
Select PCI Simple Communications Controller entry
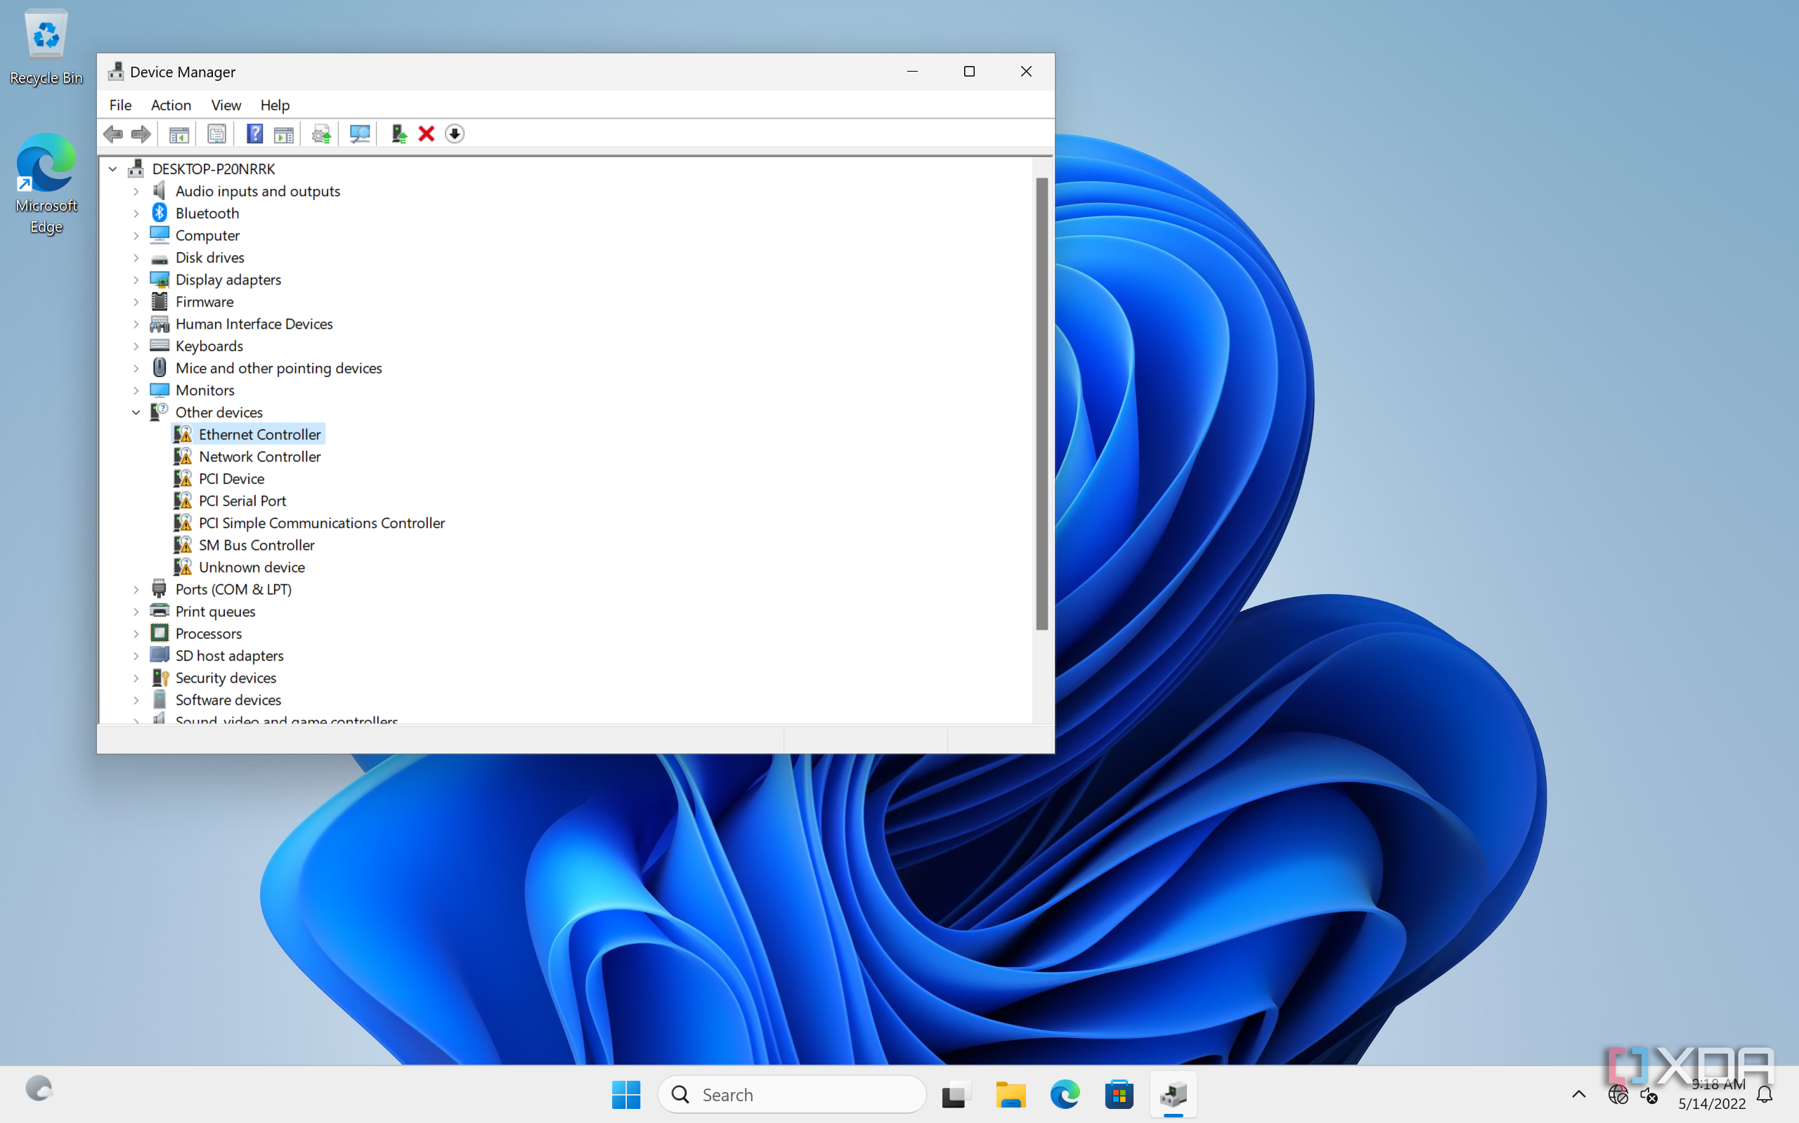pos(322,523)
